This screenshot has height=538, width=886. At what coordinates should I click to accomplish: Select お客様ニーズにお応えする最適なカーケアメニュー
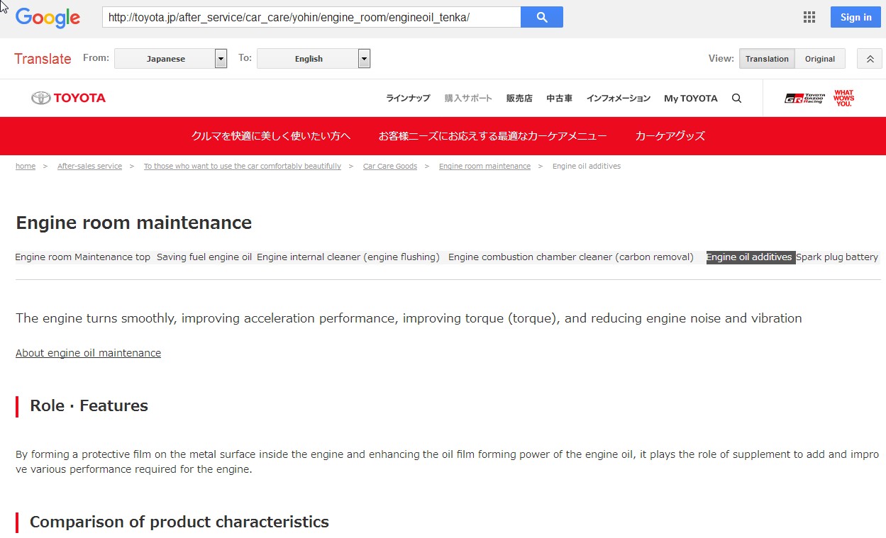pos(492,136)
